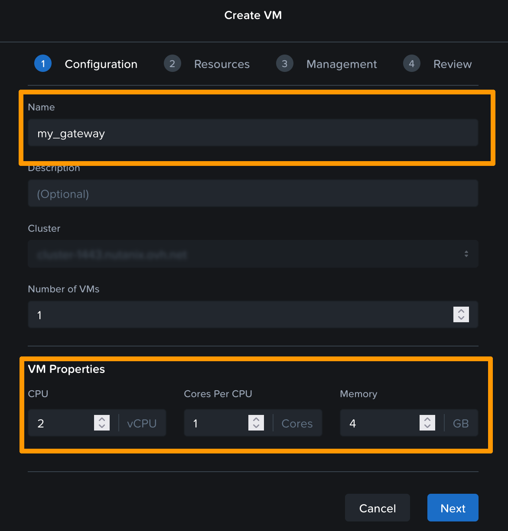
Task: Open the Number of VMs spinner control
Action: (x=461, y=314)
